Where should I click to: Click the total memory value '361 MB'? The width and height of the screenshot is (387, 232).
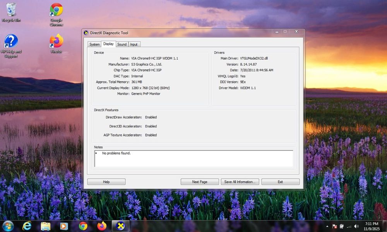pos(137,82)
